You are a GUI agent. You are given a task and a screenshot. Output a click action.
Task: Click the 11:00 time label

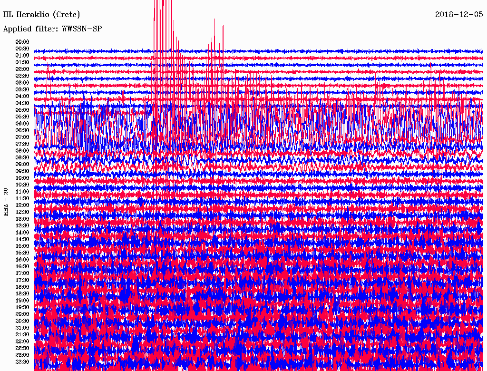point(22,192)
